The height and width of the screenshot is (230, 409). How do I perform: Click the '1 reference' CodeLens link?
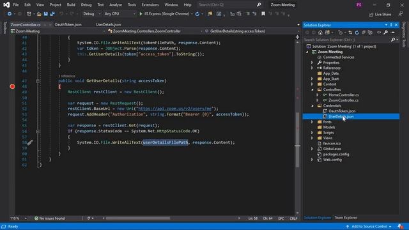66,76
